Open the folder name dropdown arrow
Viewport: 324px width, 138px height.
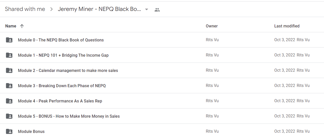[146, 9]
